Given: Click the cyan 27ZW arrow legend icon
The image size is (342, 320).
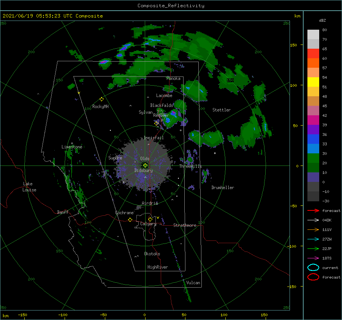Looking at the screenshot, I should click(x=313, y=239).
